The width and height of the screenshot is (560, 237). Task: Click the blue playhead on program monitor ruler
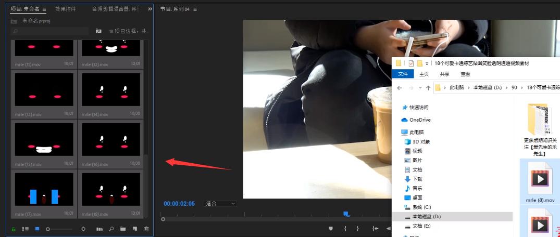click(x=346, y=214)
